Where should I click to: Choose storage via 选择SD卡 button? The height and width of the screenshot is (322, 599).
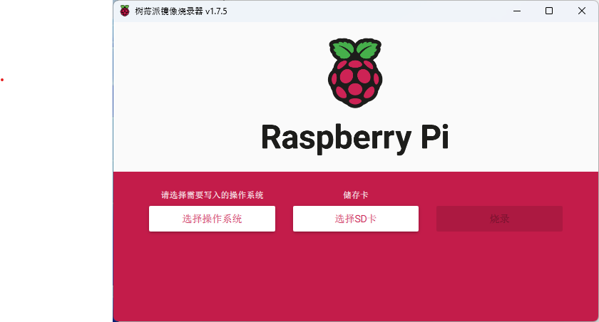pyautogui.click(x=356, y=219)
